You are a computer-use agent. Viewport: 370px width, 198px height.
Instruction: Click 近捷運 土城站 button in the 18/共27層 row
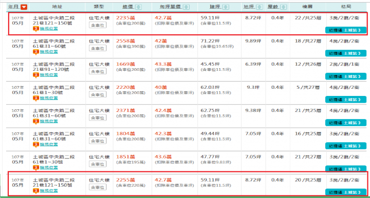point(346,53)
